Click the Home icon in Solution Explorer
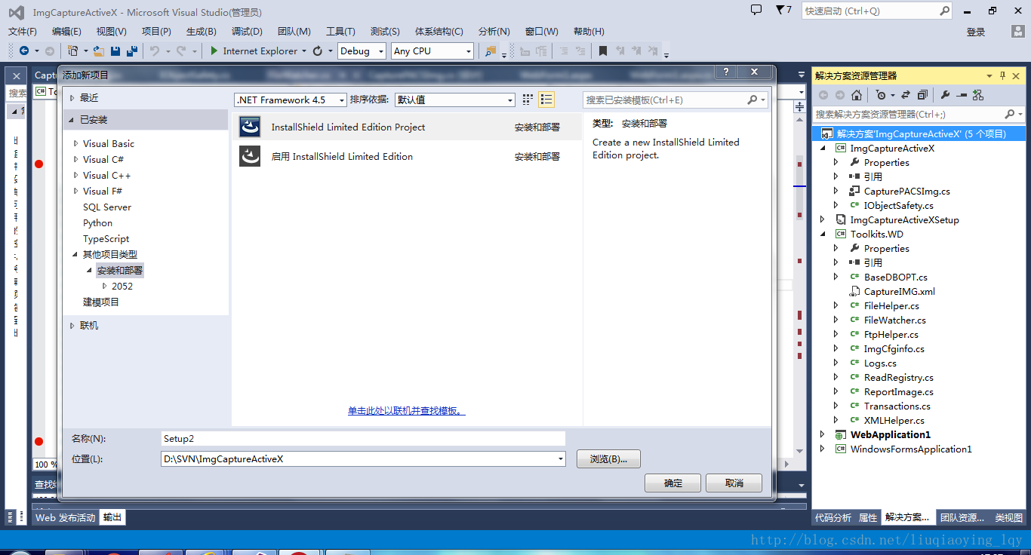The width and height of the screenshot is (1031, 555). point(857,95)
